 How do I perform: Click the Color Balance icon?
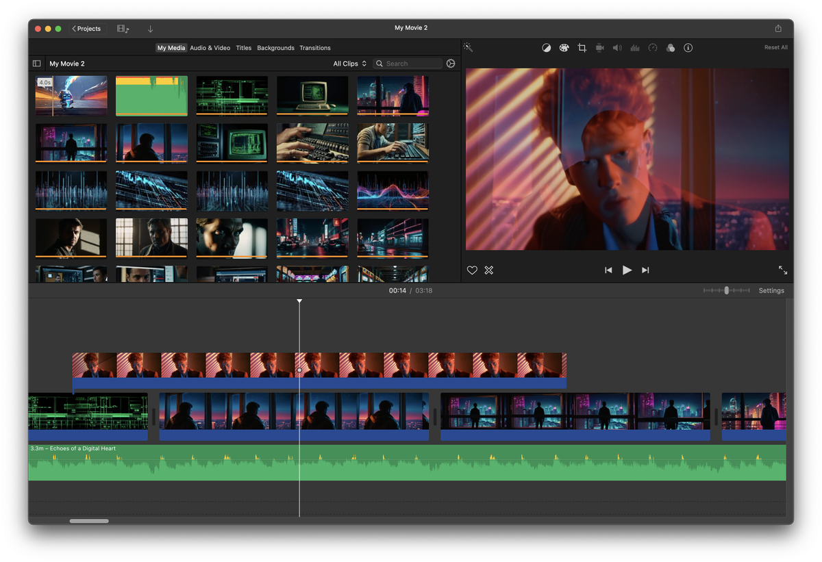(546, 47)
